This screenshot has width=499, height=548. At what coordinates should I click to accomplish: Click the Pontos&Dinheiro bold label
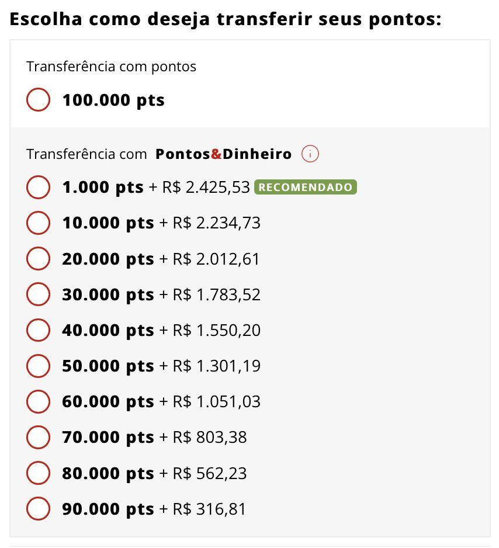223,154
